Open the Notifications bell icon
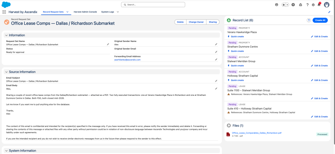Screen dimensions: 335x154 point(319,5)
